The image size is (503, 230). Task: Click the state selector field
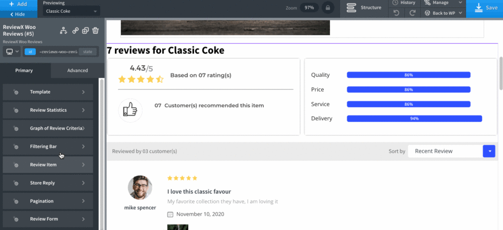click(87, 51)
